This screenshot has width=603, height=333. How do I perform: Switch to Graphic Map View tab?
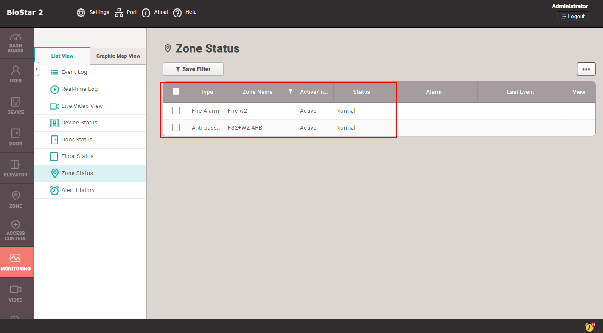pos(118,56)
